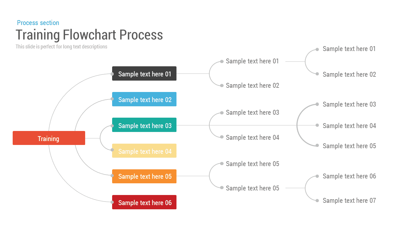
Task: Click the Training Flowchart Process title
Action: click(89, 35)
